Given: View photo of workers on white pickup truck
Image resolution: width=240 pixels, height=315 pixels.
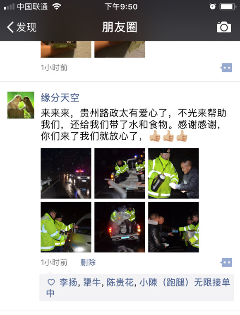Looking at the screenshot, I should click(120, 173).
